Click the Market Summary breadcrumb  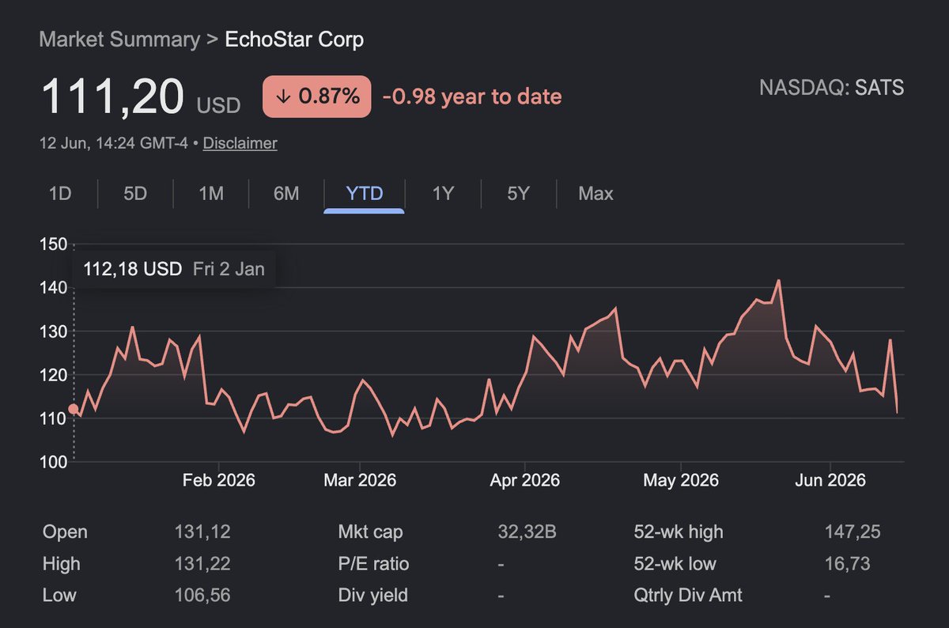119,40
